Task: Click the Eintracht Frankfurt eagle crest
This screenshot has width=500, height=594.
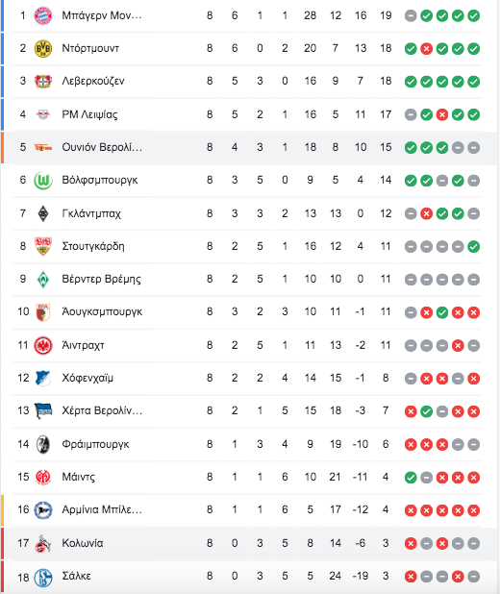Action: (43, 345)
